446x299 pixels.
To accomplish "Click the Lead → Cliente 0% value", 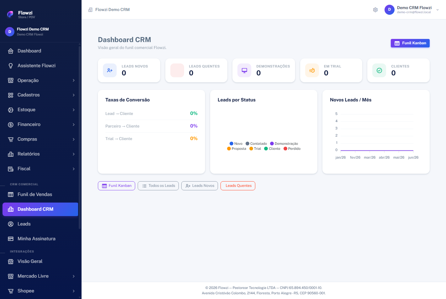I will (x=194, y=113).
